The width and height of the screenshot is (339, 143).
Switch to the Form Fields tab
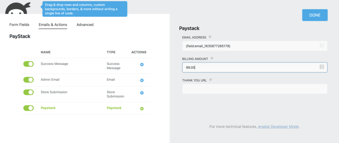[19, 25]
